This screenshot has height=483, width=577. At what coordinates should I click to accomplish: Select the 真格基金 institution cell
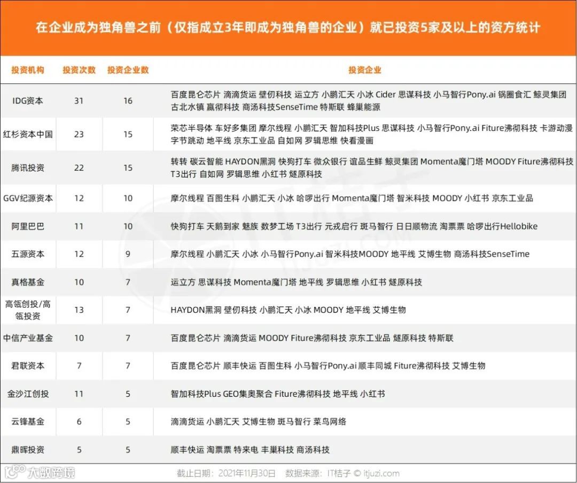[x=28, y=282]
